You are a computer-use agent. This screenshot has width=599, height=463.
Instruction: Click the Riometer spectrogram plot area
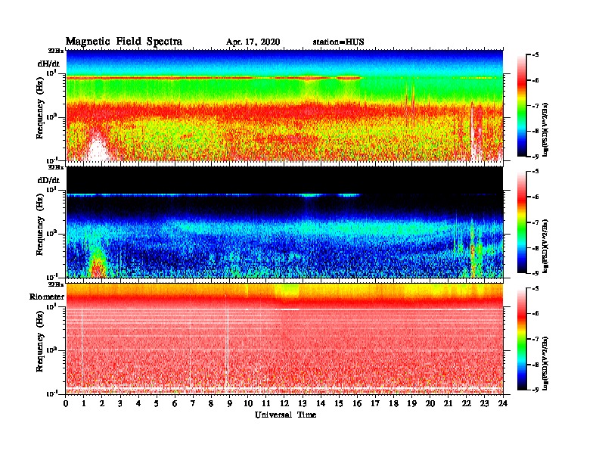pyautogui.click(x=285, y=339)
